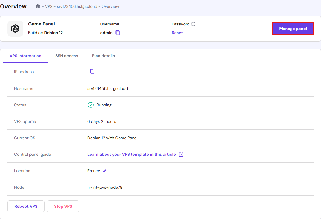The height and width of the screenshot is (219, 321).
Task: Click the pencil icon to edit Location
Action: 105,171
